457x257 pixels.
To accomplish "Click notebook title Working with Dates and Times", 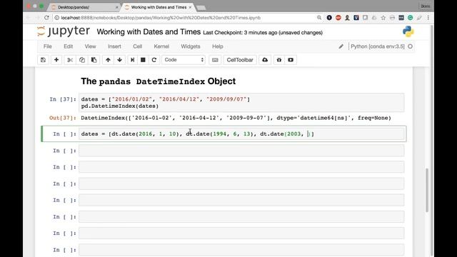I will [x=149, y=31].
